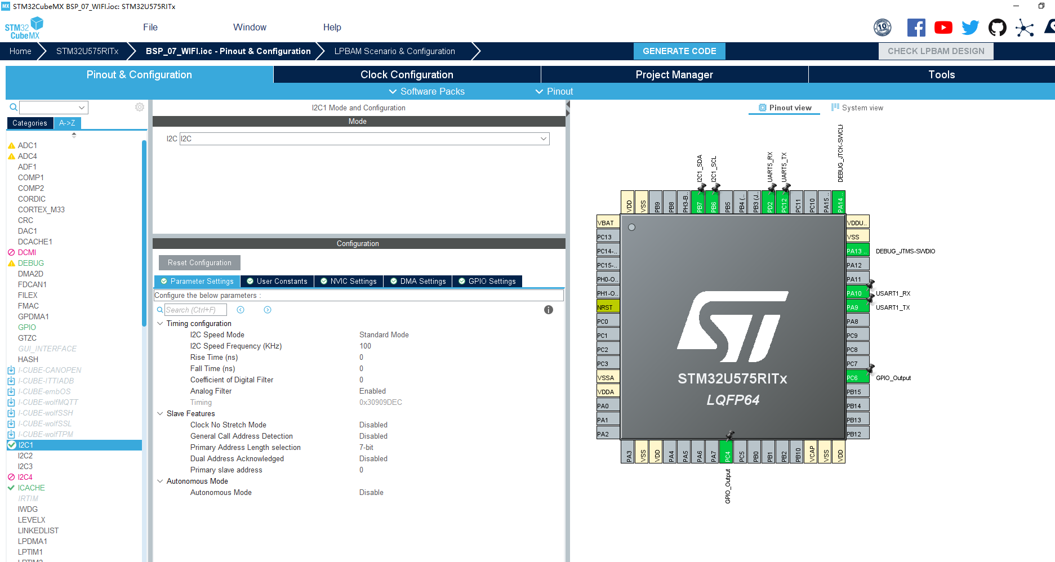Viewport: 1055px width, 562px height.
Task: Open the YouTube link icon
Action: coord(943,28)
